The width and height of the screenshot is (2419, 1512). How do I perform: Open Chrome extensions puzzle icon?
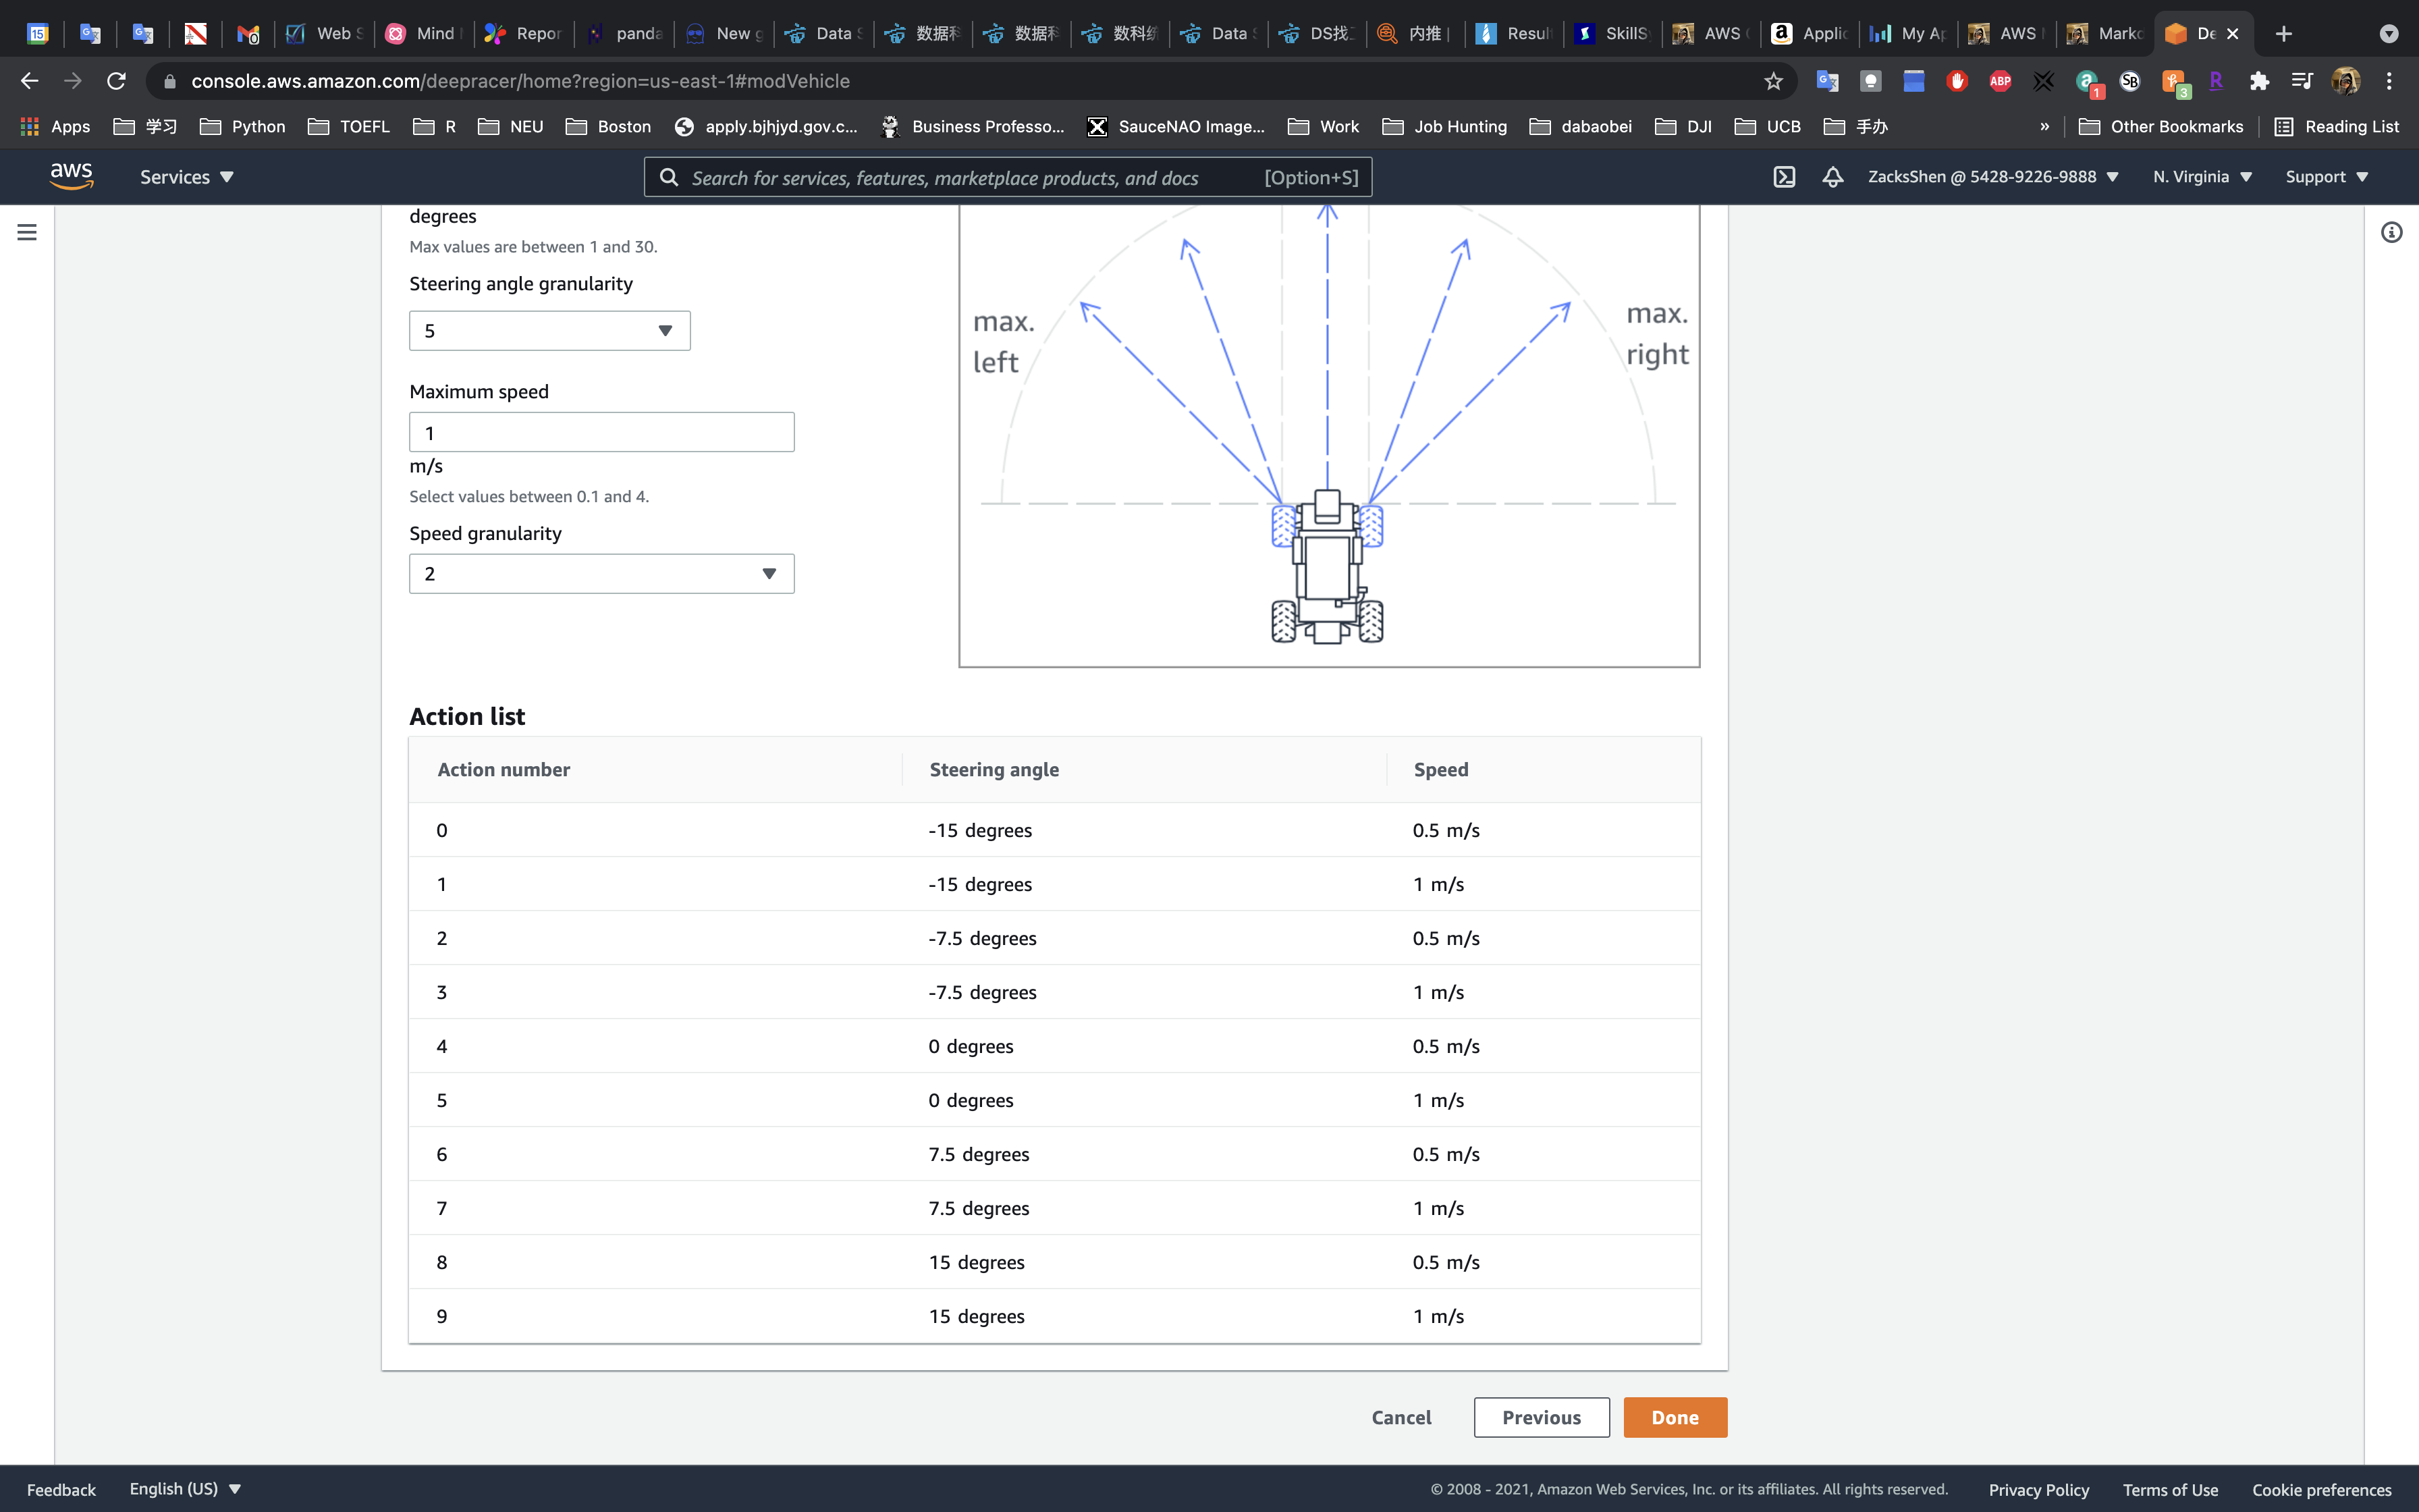point(2259,81)
